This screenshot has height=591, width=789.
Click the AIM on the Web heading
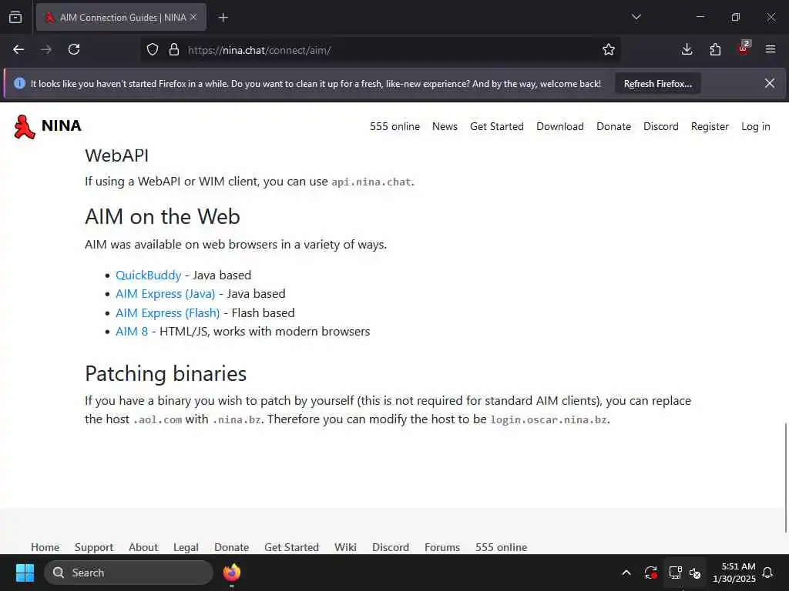163,216
